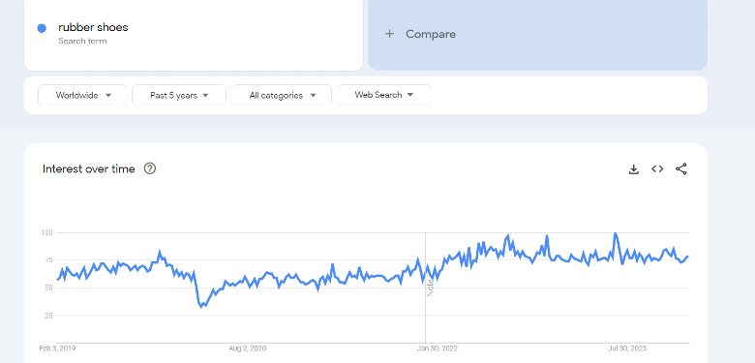Viewport: 755px width, 363px height.
Task: Click the Compare button to add term
Action: (x=537, y=34)
